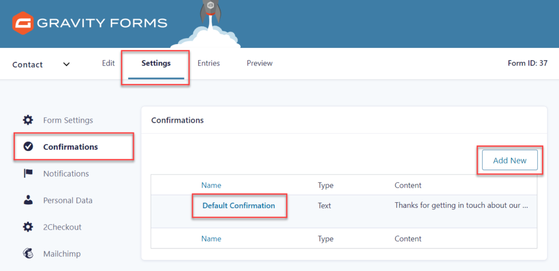This screenshot has width=559, height=271.
Task: Open the Contact form switcher chevron
Action: click(x=66, y=64)
